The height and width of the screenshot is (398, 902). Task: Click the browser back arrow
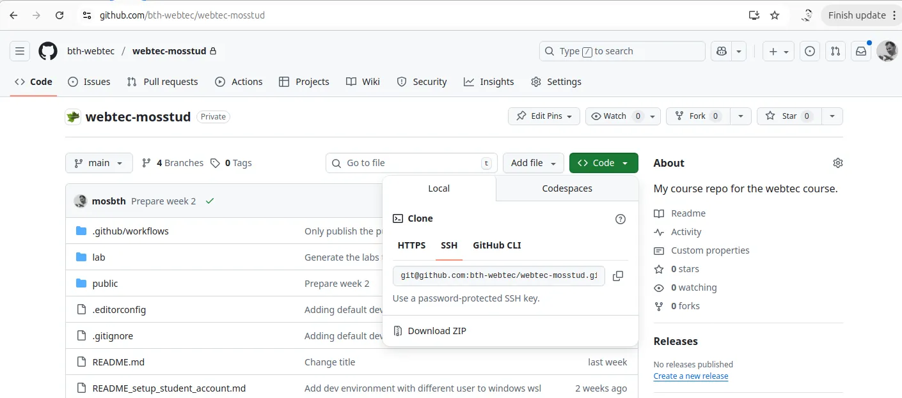click(13, 15)
